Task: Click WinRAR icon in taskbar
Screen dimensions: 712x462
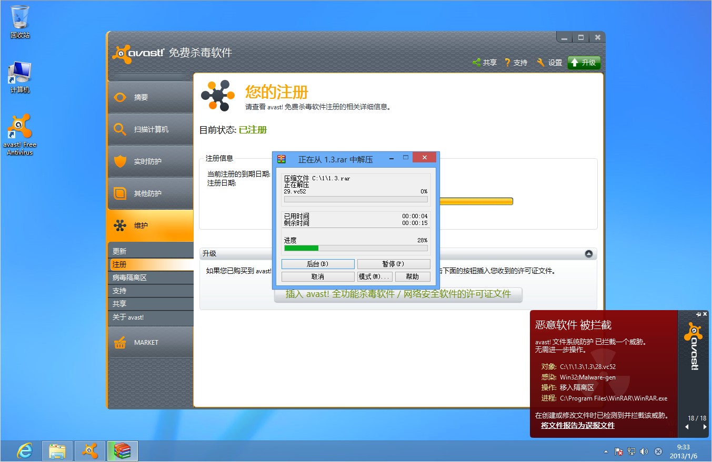Action: [x=123, y=451]
